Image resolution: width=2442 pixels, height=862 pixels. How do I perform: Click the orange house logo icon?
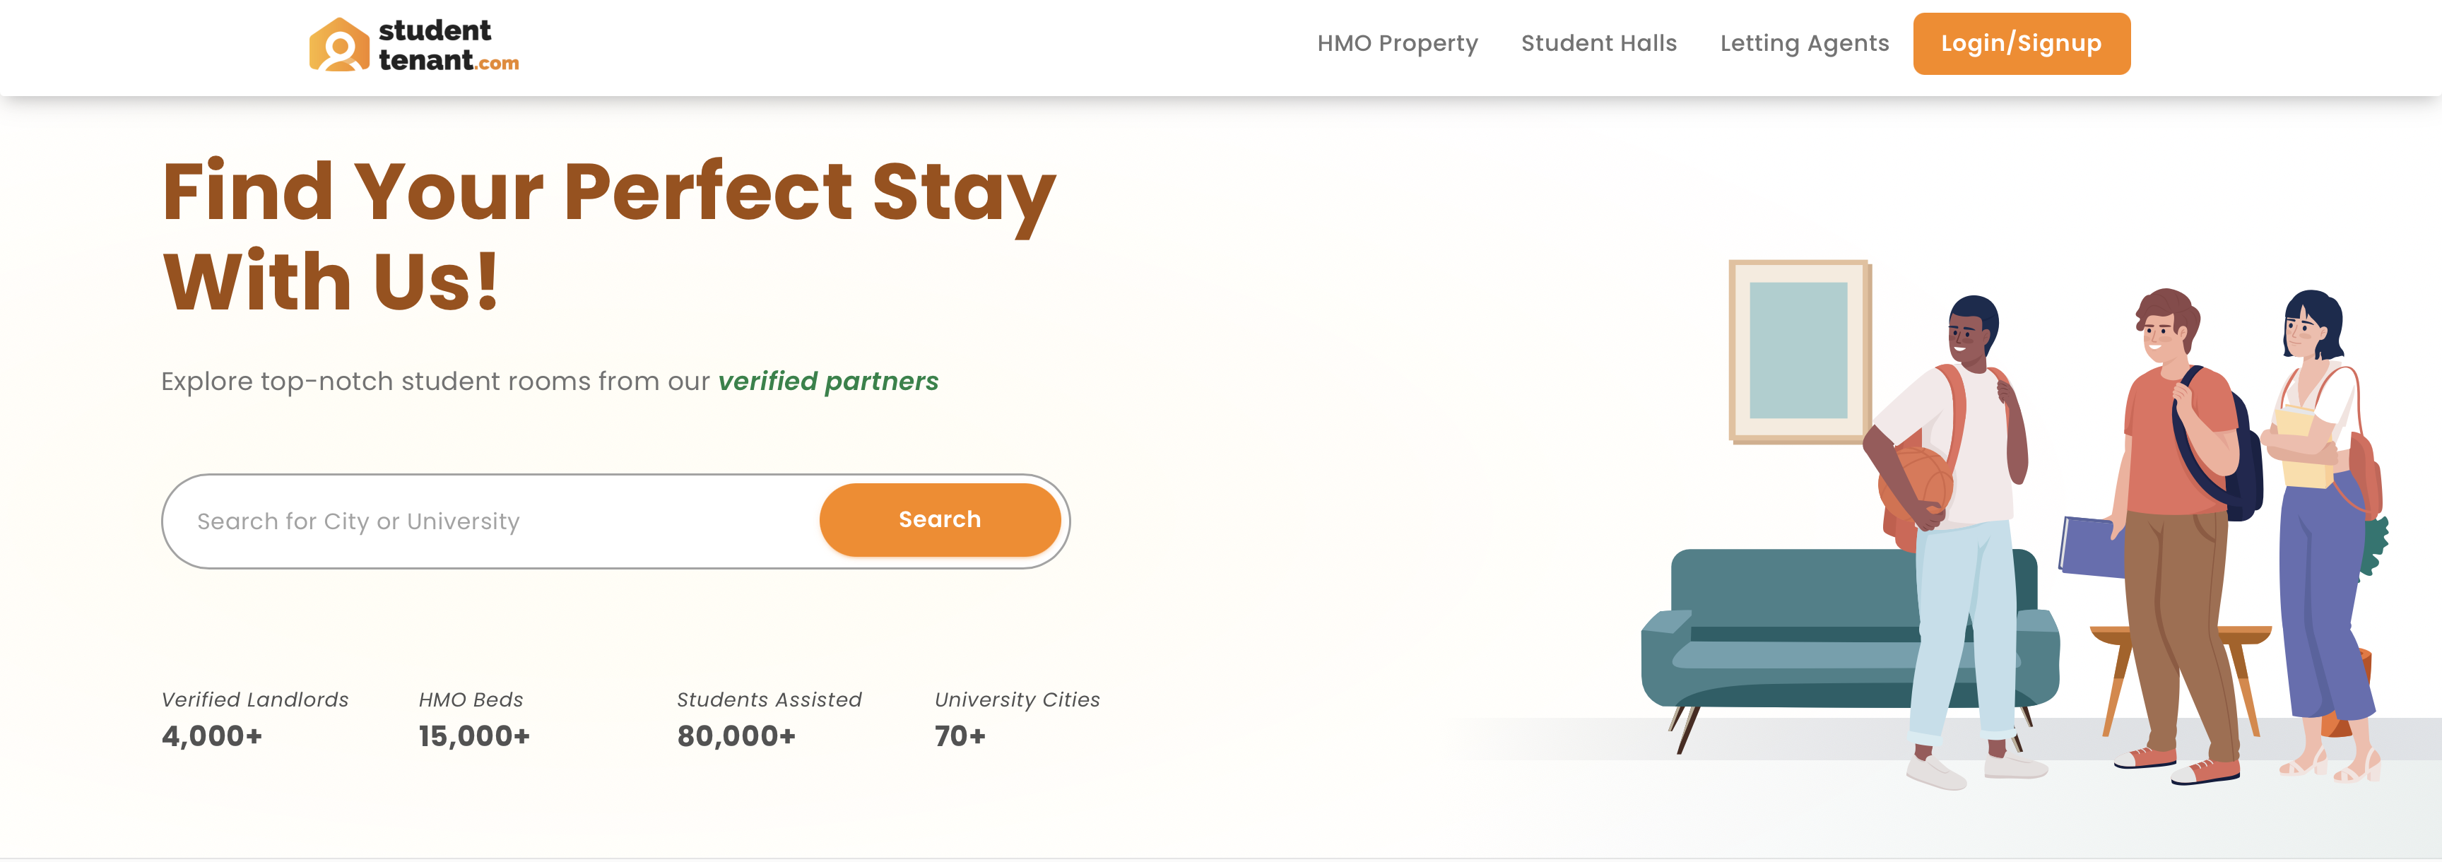pyautogui.click(x=338, y=45)
